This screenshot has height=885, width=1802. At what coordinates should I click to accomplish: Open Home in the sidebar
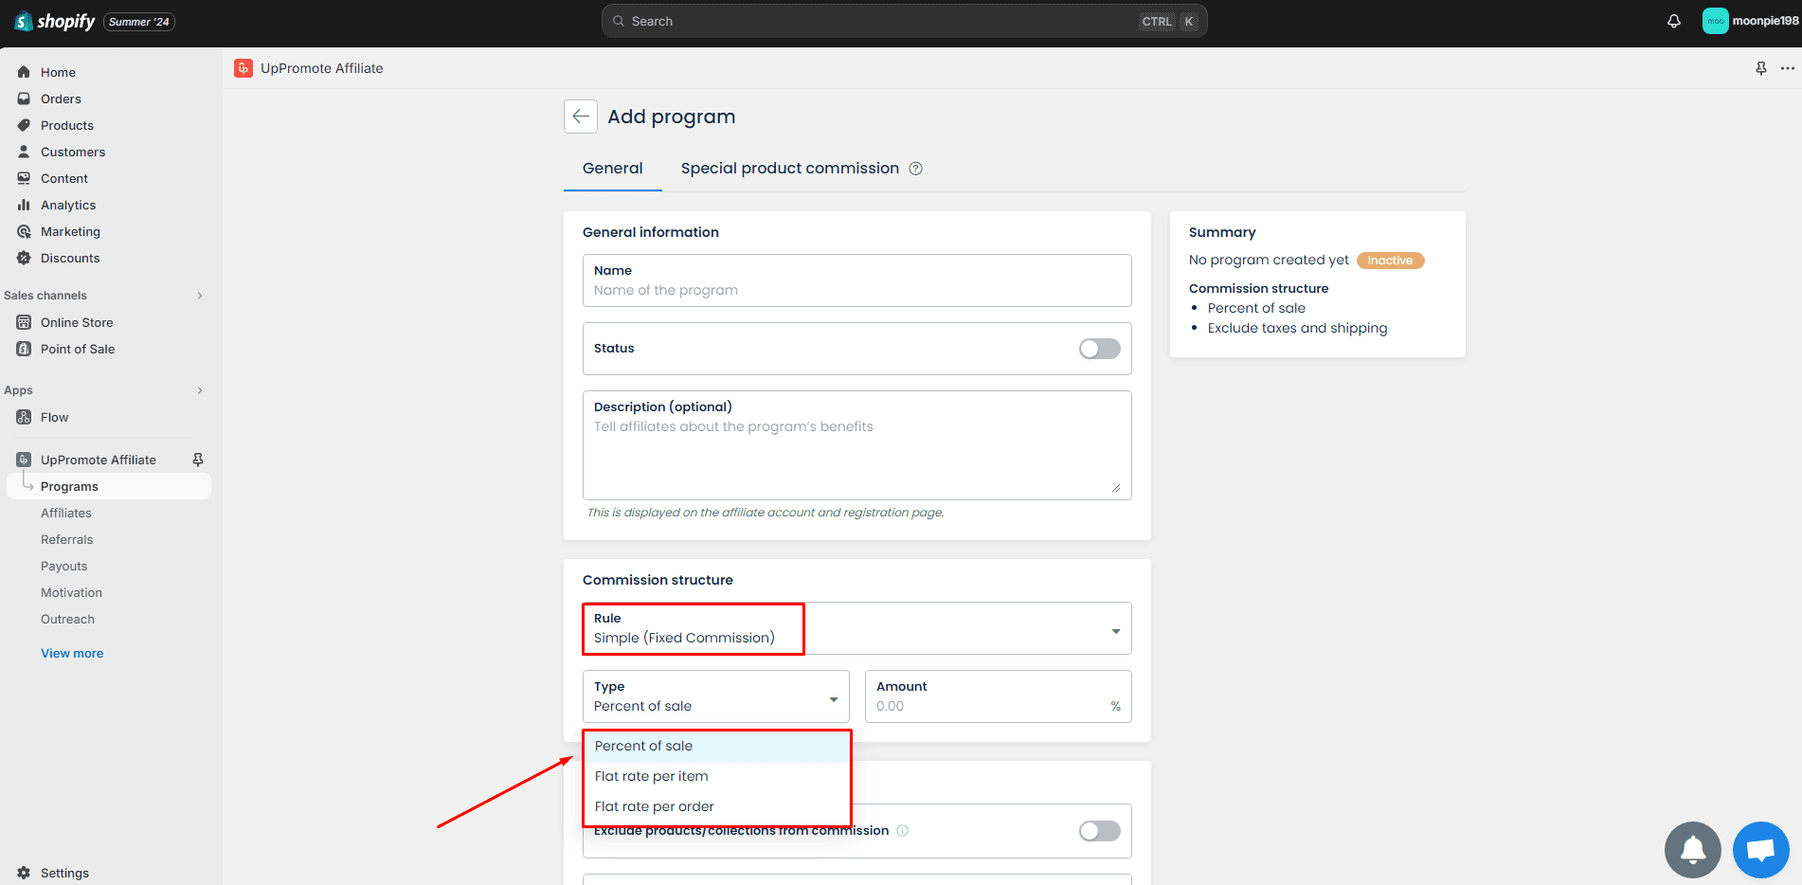click(x=58, y=72)
